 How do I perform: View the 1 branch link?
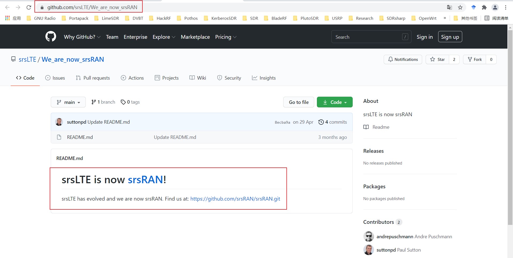[103, 102]
